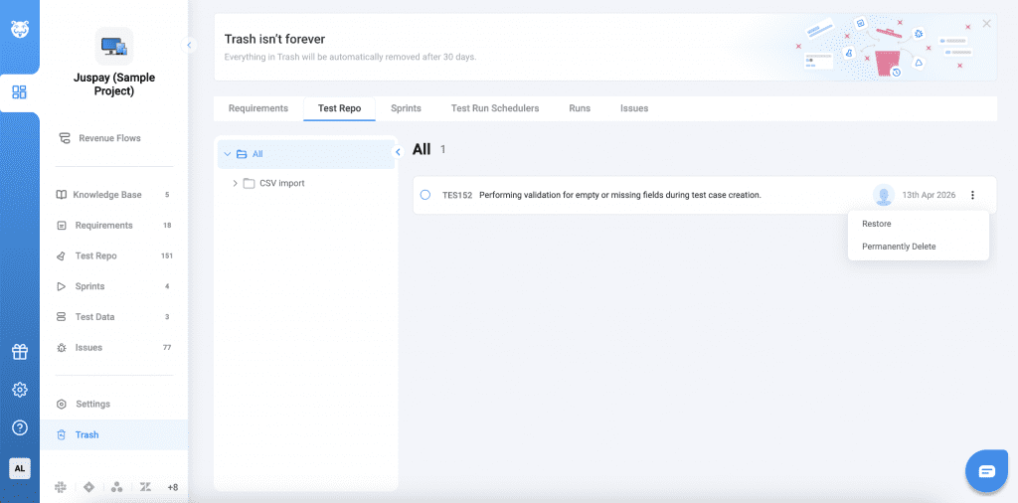This screenshot has width=1018, height=503.
Task: Collapse the All folder tree
Action: [x=228, y=154]
